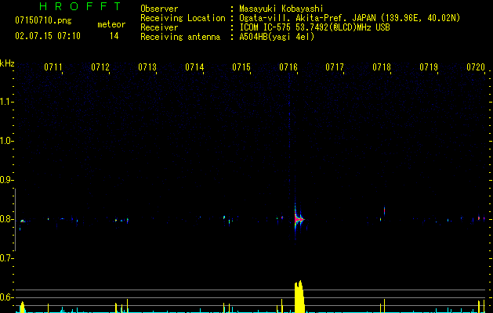
Task: Select the filename 07150710.png
Action: click(43, 20)
